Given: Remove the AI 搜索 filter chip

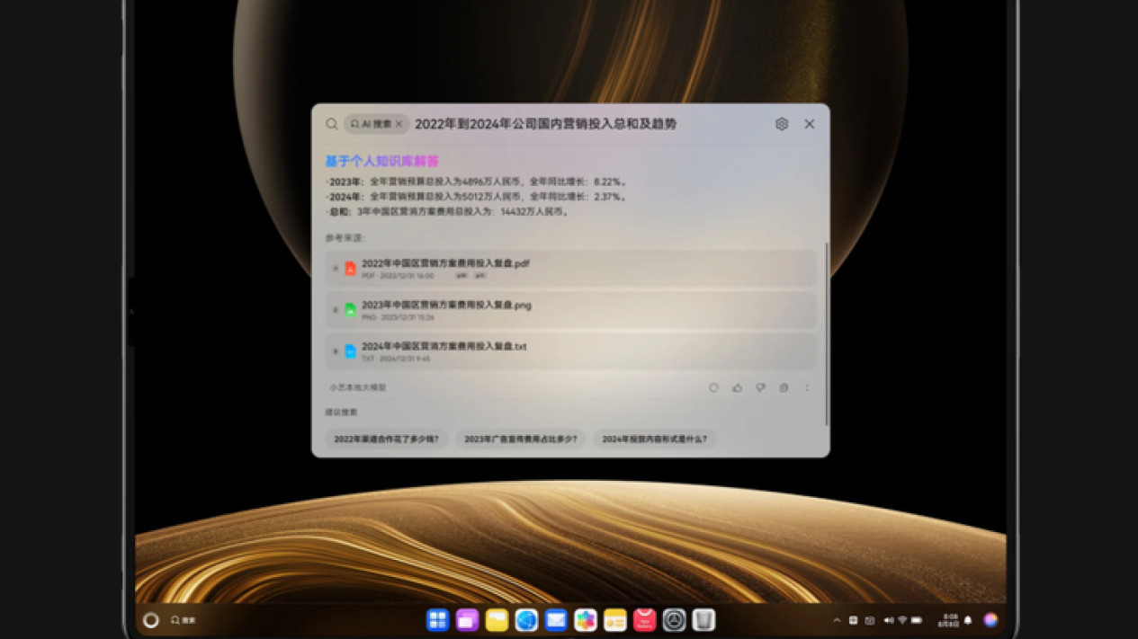Looking at the screenshot, I should (399, 124).
